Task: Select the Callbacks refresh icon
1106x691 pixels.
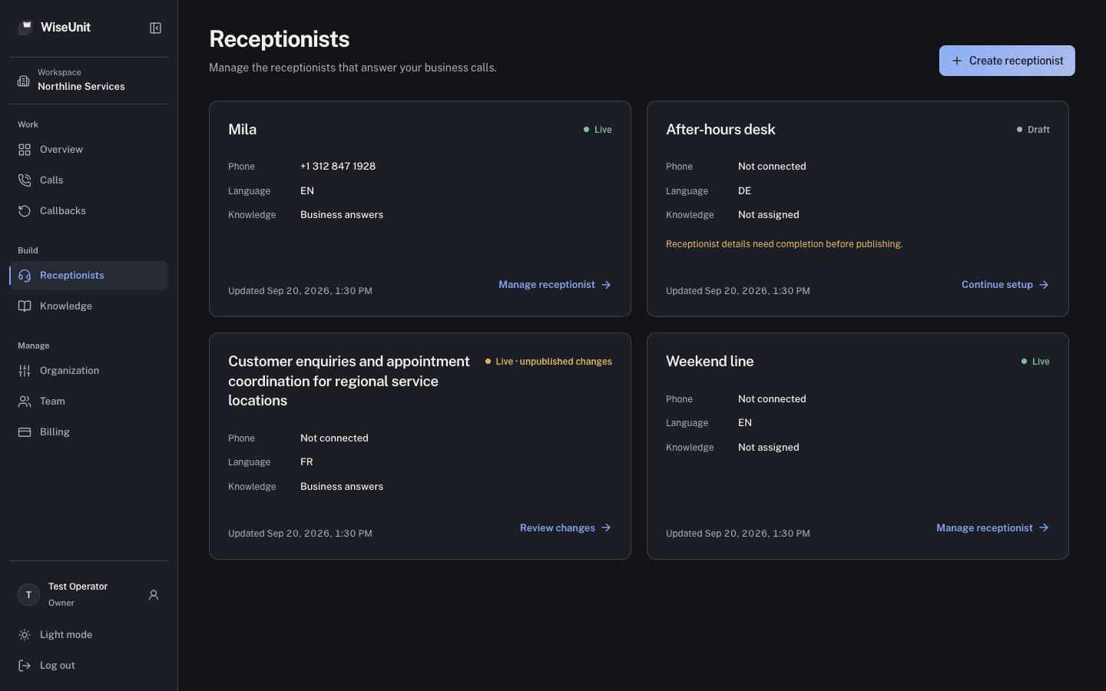Action: pyautogui.click(x=25, y=211)
